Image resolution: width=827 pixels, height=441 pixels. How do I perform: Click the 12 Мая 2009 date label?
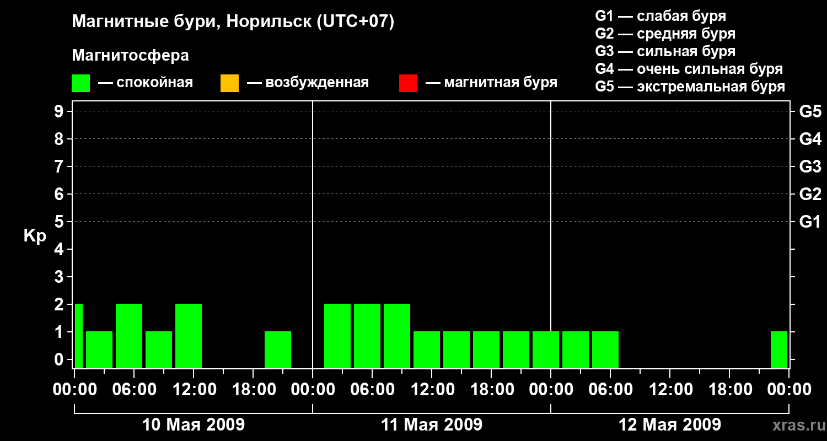tap(670, 424)
